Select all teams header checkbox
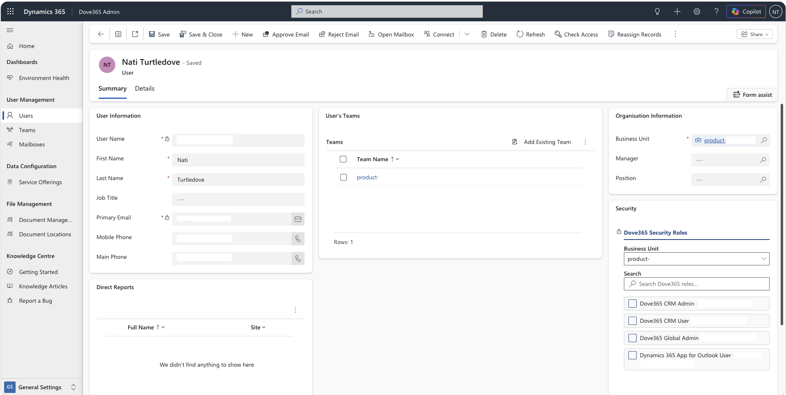786x395 pixels. click(x=343, y=159)
